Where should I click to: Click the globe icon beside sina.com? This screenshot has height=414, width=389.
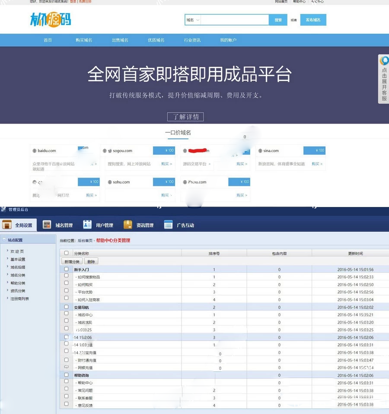tap(260, 151)
